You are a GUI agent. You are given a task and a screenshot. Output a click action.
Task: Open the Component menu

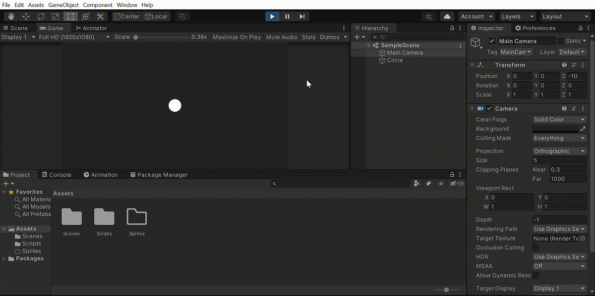pos(98,5)
